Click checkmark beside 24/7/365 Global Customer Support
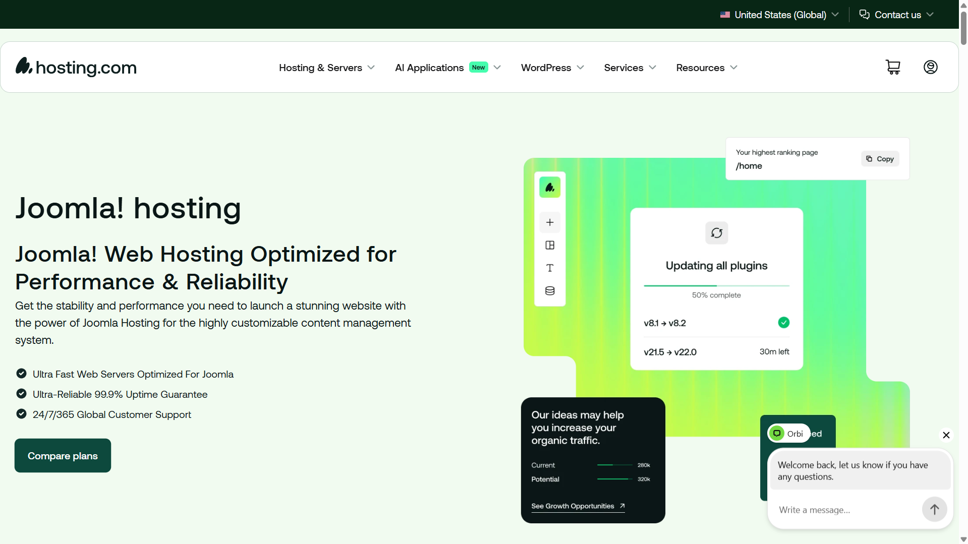Viewport: 968px width, 544px height. 21,414
